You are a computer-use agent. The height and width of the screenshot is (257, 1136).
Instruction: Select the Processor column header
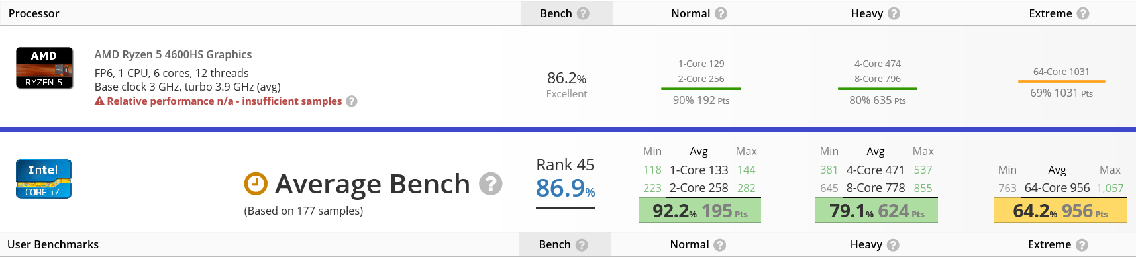pos(34,13)
